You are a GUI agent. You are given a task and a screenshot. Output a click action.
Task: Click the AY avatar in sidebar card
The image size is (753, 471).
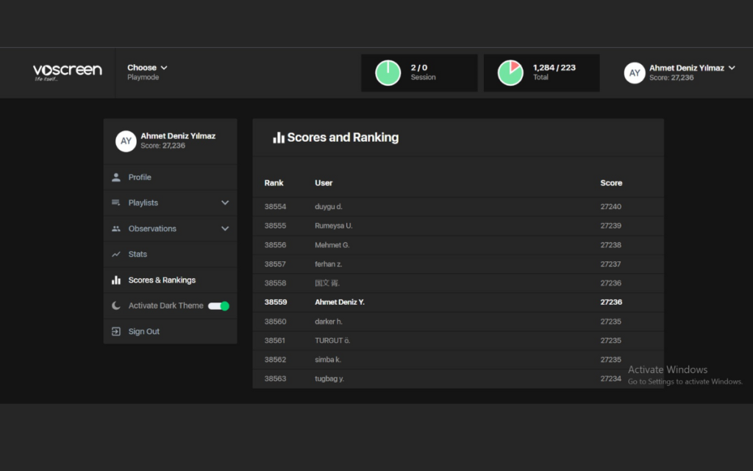126,141
